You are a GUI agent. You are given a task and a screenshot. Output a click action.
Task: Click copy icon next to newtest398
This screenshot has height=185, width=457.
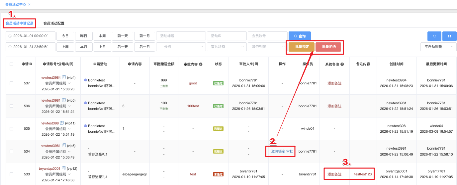[x=62, y=123]
